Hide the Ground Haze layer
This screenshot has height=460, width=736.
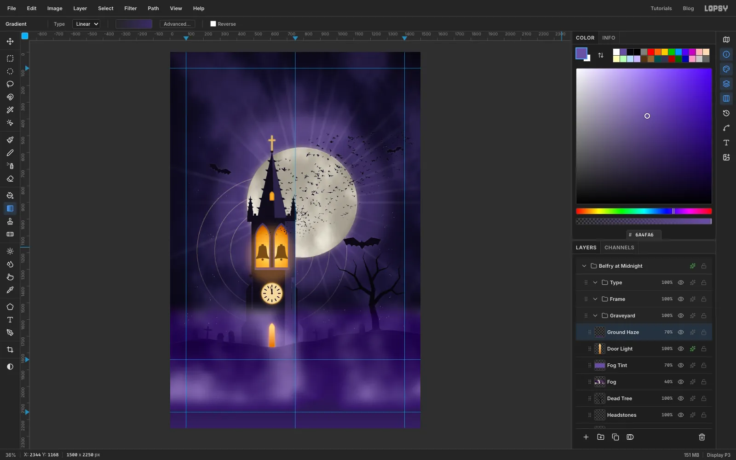[680, 332]
